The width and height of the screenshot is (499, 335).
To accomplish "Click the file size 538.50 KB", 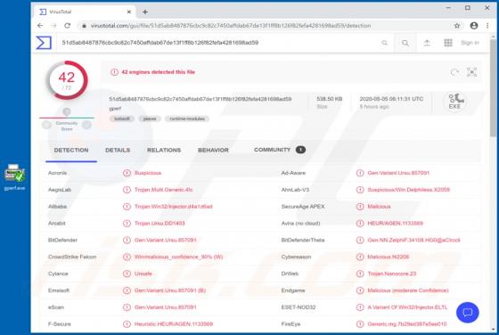I will click(330, 99).
